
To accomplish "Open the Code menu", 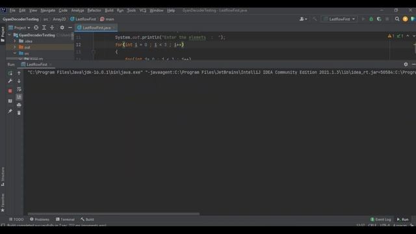I will 63,10.
